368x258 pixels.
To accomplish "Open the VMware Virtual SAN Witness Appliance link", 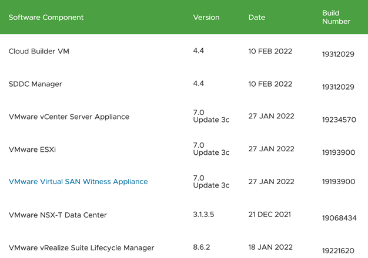I will (x=78, y=182).
